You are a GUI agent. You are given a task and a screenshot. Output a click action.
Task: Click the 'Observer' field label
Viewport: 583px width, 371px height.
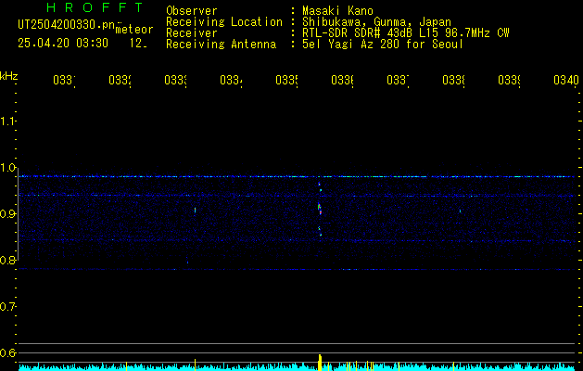pos(192,11)
